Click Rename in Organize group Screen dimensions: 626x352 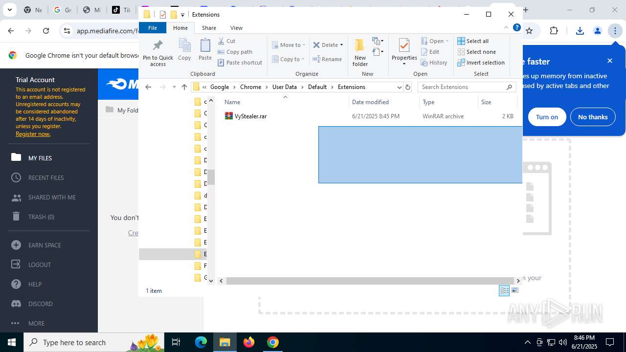click(327, 59)
